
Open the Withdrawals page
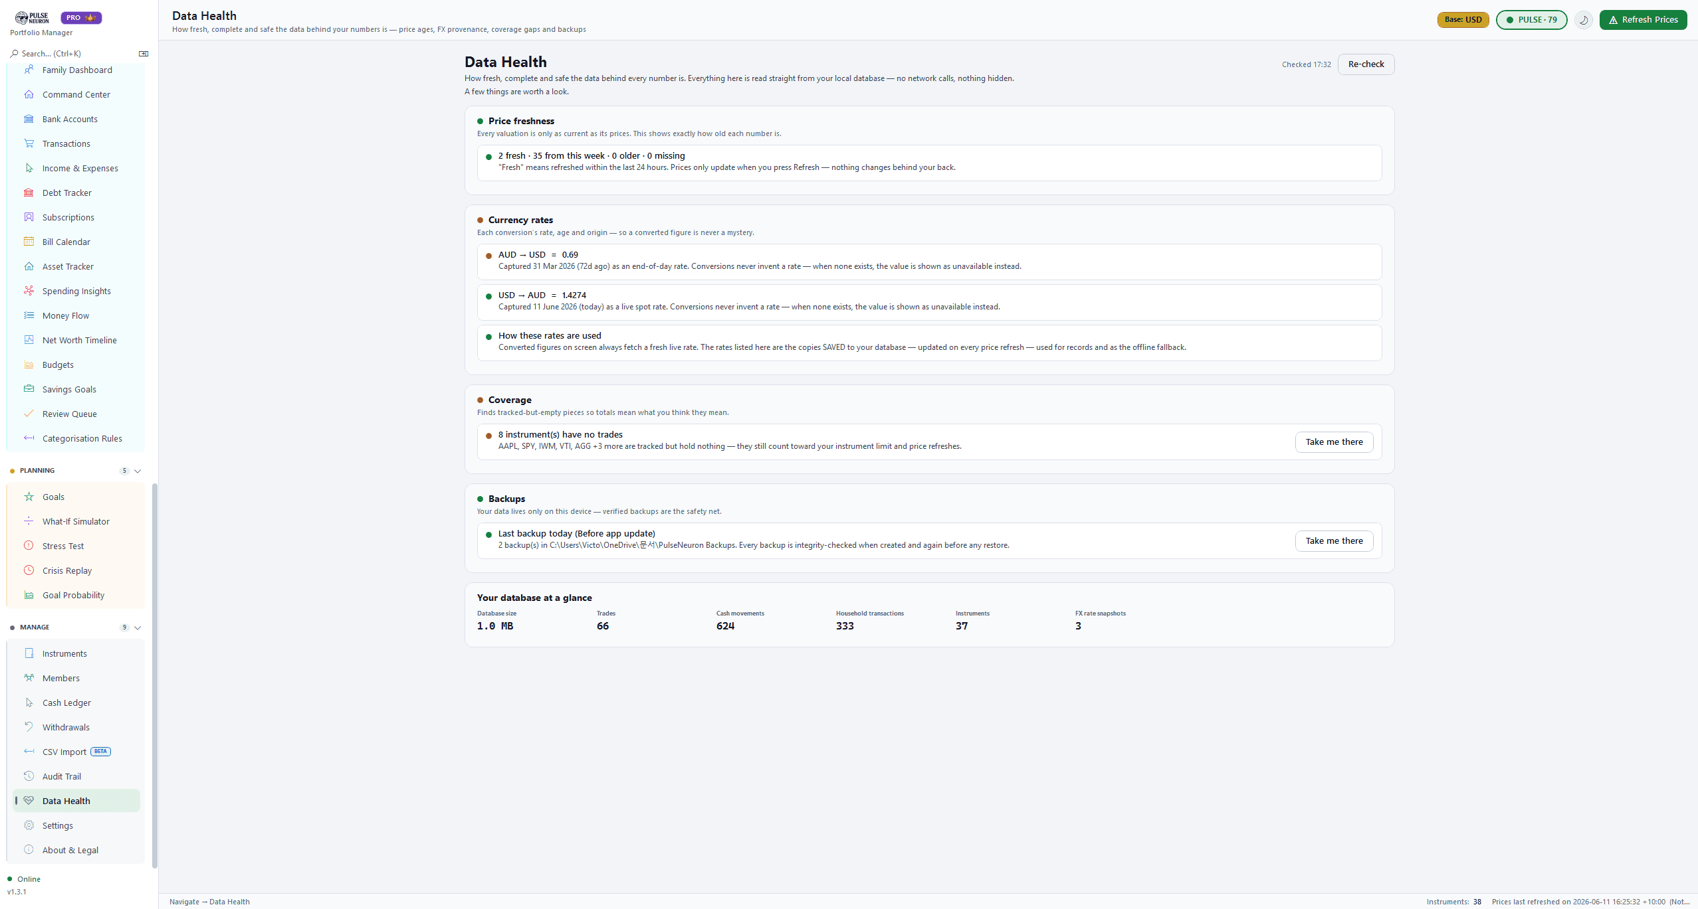pos(76,727)
